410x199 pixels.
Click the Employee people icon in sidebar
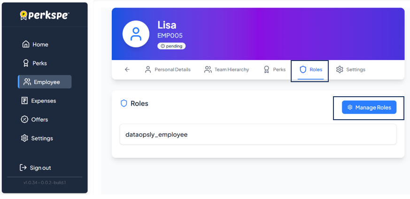[27, 82]
